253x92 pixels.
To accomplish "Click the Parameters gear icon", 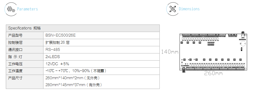I will (x=11, y=9).
